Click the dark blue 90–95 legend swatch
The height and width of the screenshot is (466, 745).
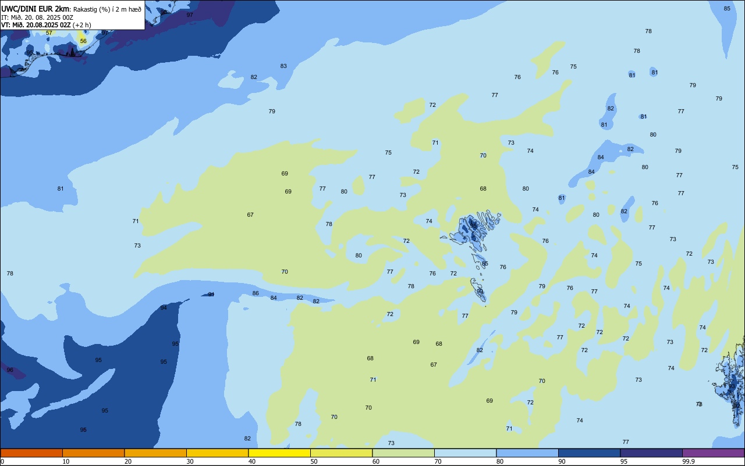(x=589, y=453)
